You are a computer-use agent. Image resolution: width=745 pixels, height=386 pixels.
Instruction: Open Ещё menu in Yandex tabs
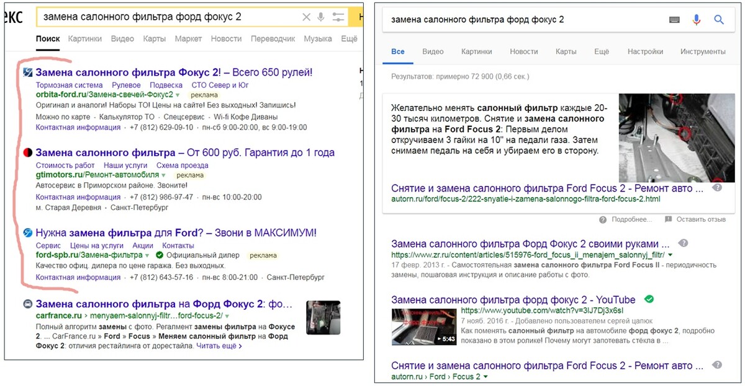tap(349, 38)
